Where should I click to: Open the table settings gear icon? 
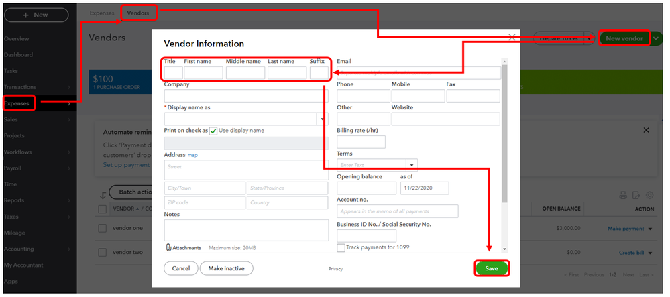[x=649, y=196]
